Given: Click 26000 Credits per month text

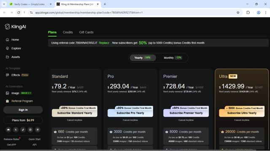Looking at the screenshot, I should (242, 132).
